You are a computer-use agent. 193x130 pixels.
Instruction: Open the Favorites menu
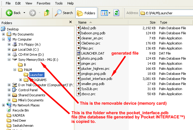coord(44,3)
